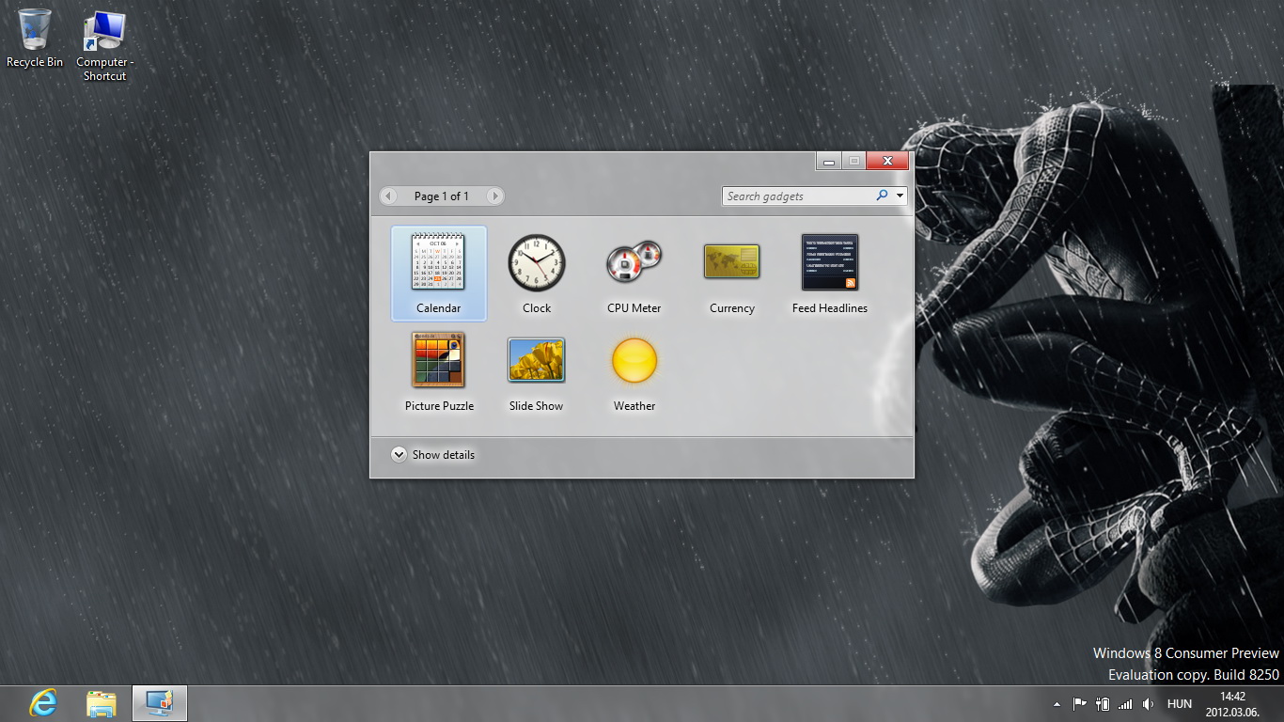Open Internet Explorer from the taskbar
The width and height of the screenshot is (1284, 722).
pos(43,703)
